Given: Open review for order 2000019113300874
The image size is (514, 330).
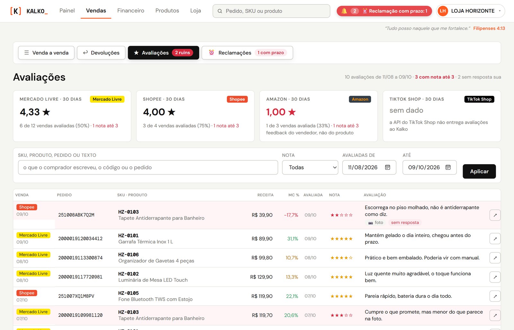Looking at the screenshot, I should 495,258.
